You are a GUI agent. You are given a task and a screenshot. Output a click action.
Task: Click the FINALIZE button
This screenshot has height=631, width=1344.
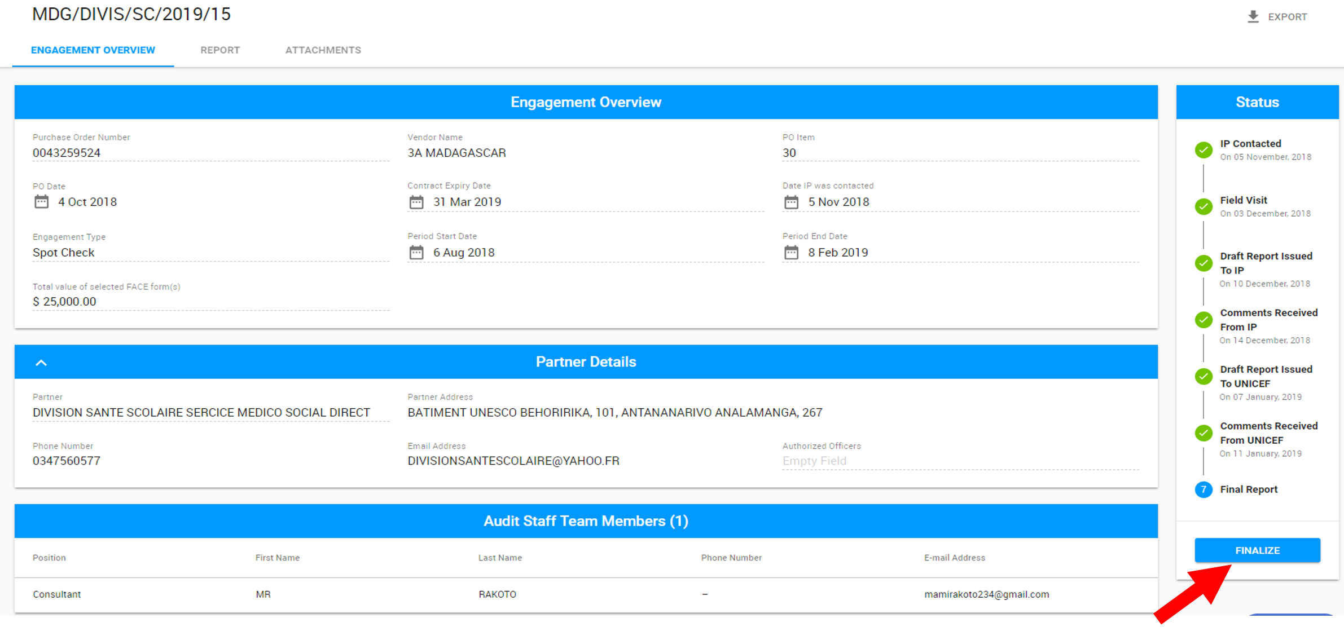1257,550
